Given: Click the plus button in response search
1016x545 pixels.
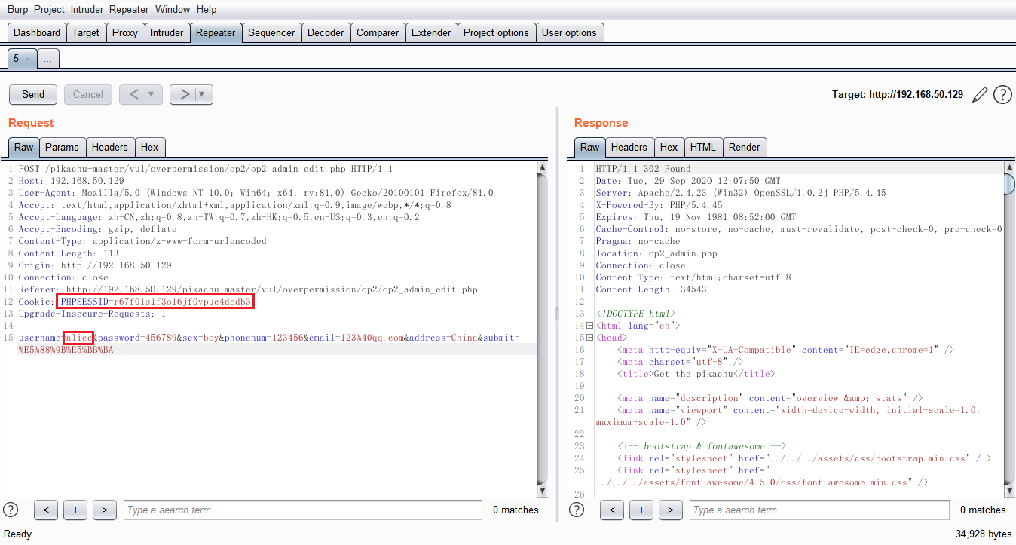Looking at the screenshot, I should [x=641, y=510].
